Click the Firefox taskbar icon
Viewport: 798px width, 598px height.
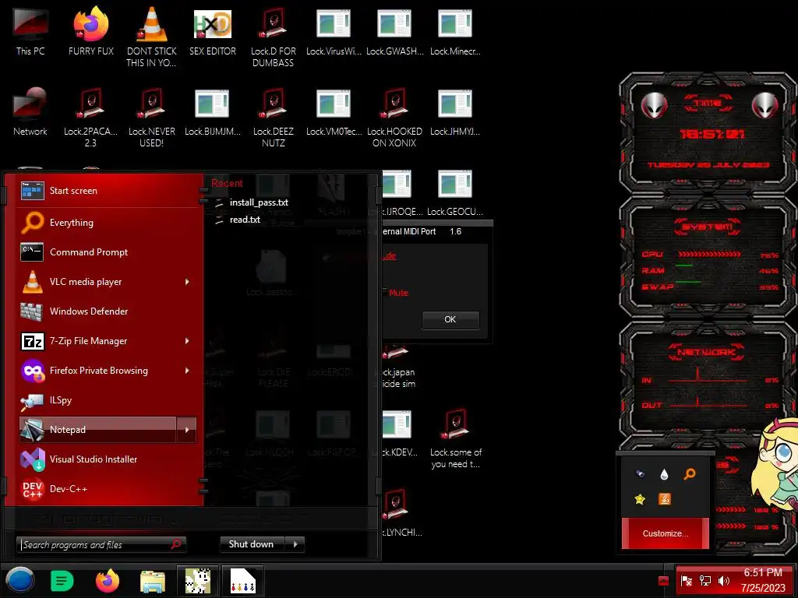click(x=108, y=581)
